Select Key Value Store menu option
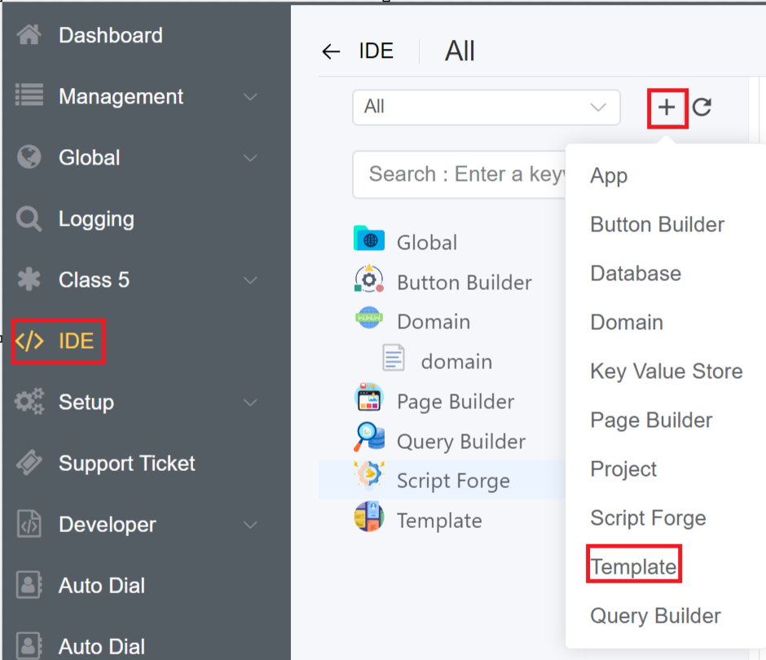The image size is (766, 660). pos(666,372)
